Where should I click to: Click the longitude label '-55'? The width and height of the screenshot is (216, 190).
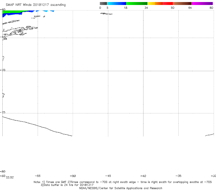38,176
